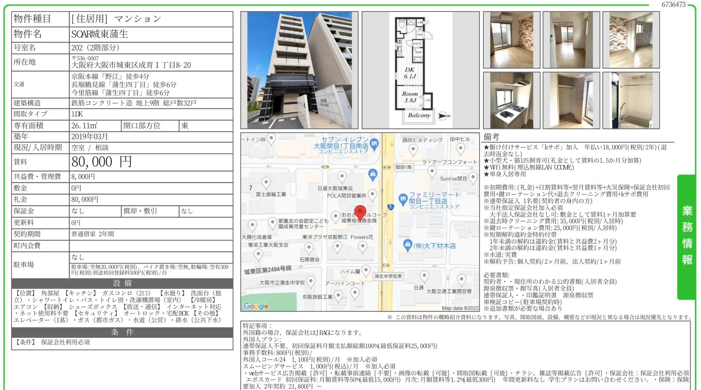Click the Seven-Eleven store icon on the map
The image size is (701, 390).
pyautogui.click(x=374, y=144)
